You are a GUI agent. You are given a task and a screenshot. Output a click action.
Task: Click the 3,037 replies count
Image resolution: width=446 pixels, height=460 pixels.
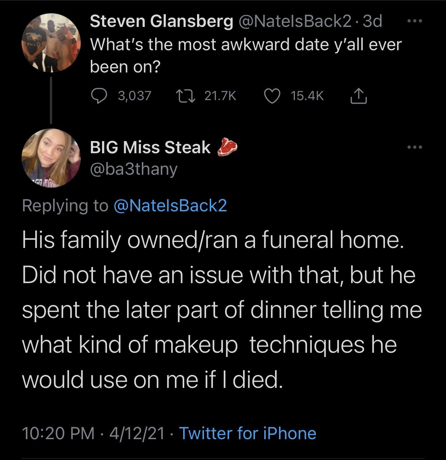point(134,95)
